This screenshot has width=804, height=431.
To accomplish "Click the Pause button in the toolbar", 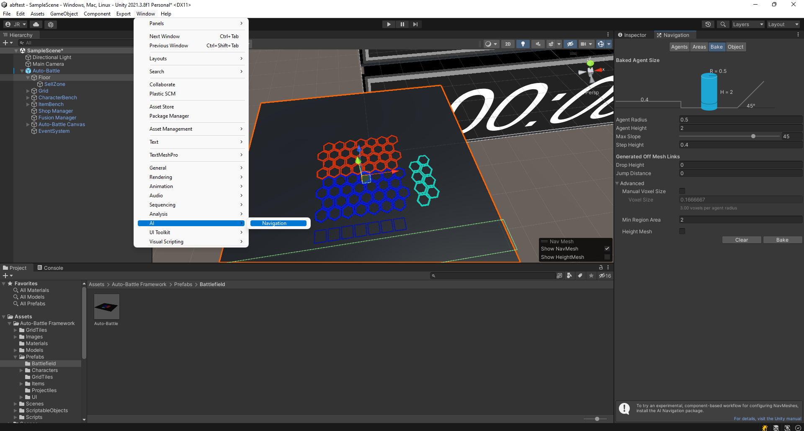I will pos(402,24).
